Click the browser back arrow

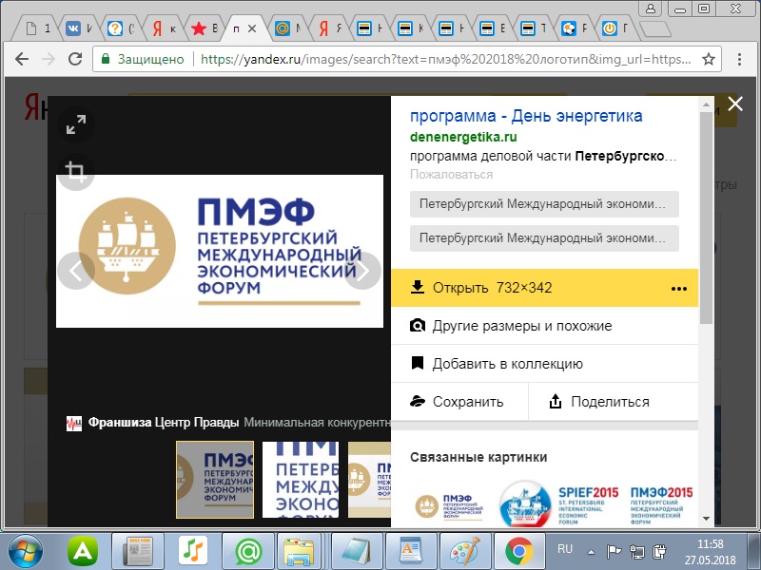[22, 59]
